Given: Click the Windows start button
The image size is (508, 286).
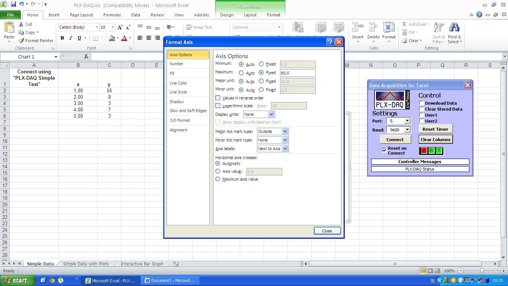Looking at the screenshot, I should coord(17,281).
